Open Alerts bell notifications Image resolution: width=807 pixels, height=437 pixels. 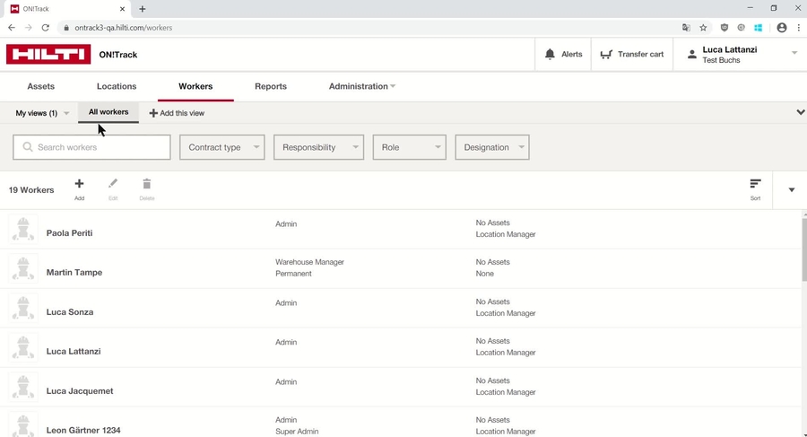563,54
